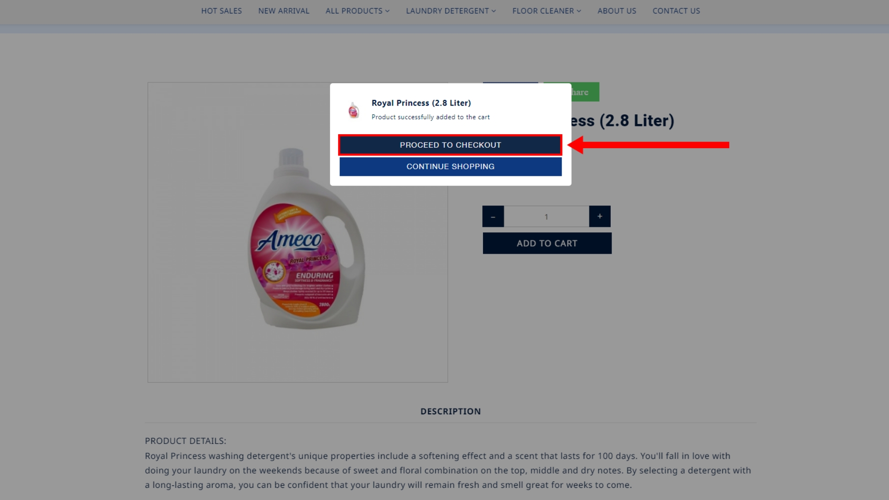Expand the All Products dropdown
This screenshot has width=889, height=500.
click(357, 11)
